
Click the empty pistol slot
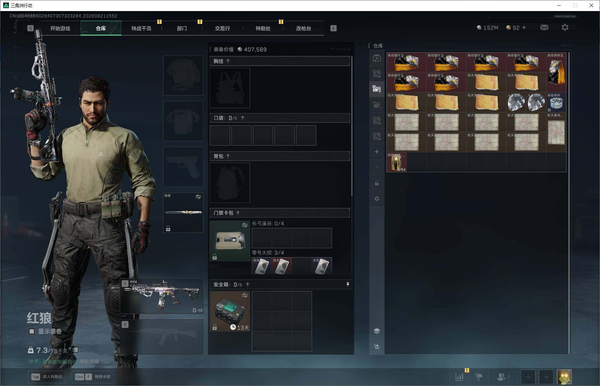pos(183,167)
